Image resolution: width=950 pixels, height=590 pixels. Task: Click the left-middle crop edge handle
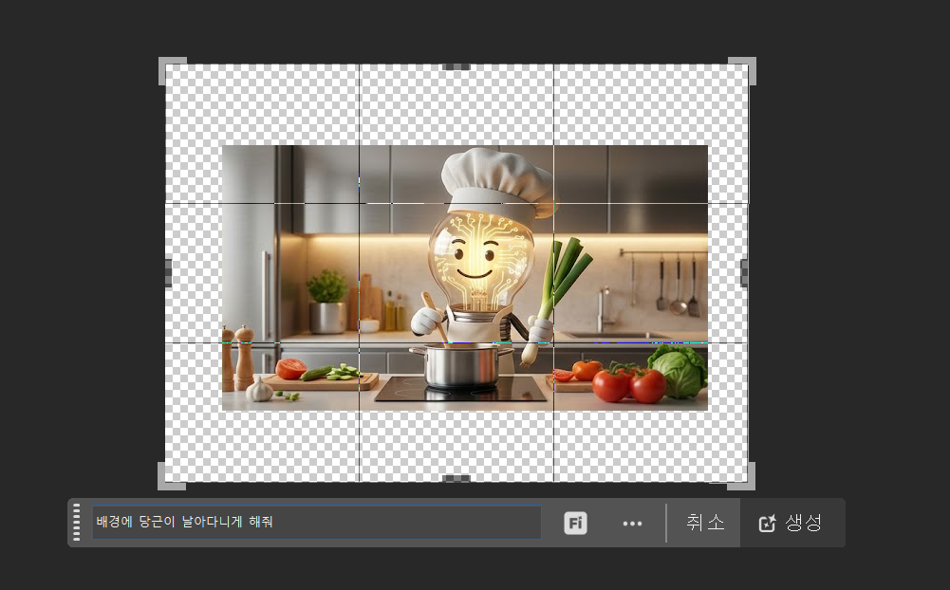coord(168,273)
